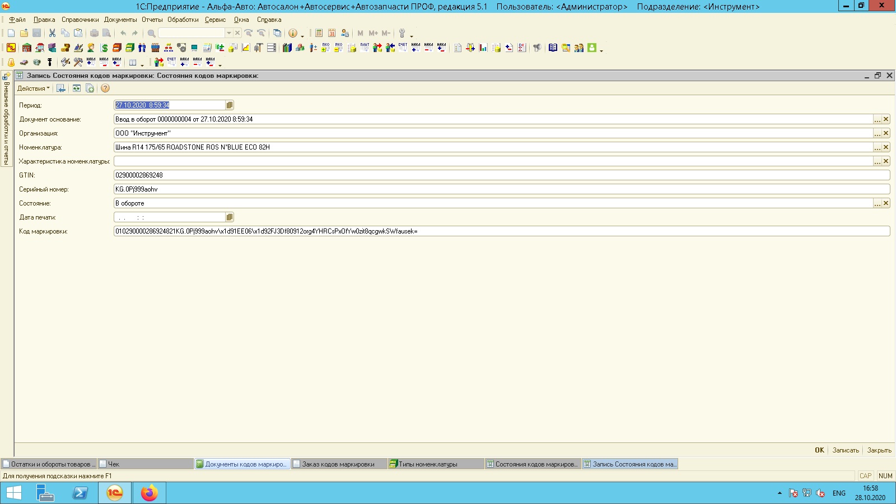Click the organizational hierarchy chart icon

(x=169, y=48)
